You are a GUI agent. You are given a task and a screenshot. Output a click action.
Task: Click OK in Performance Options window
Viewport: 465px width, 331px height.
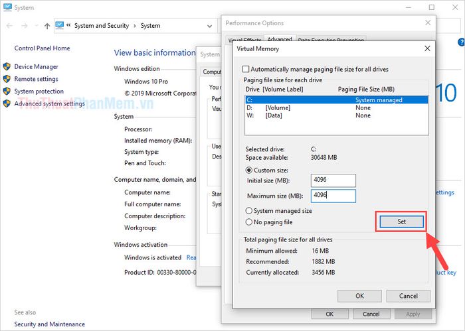pos(329,314)
